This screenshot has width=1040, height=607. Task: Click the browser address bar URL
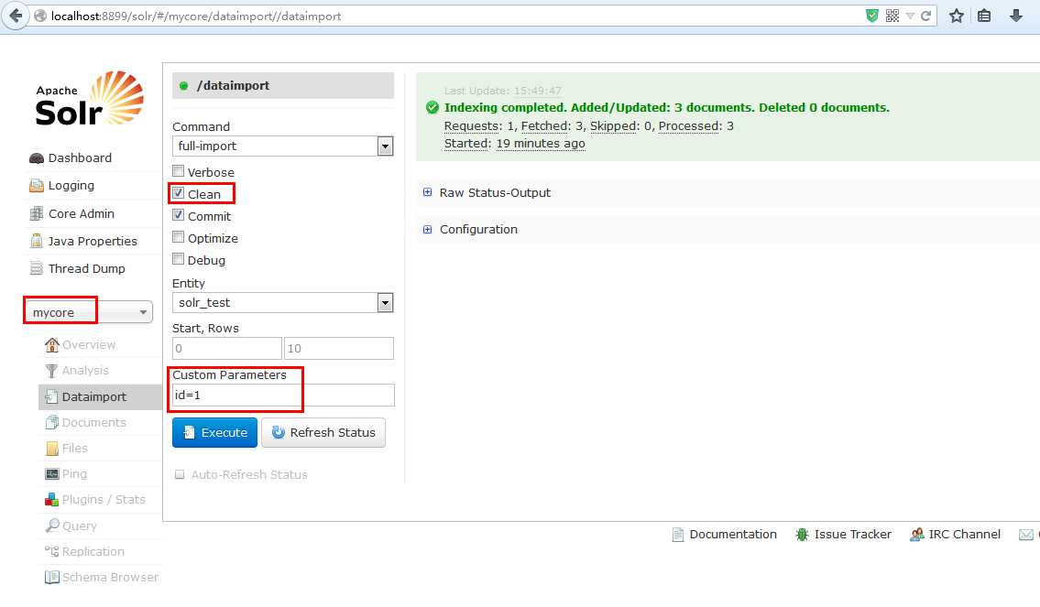[196, 16]
